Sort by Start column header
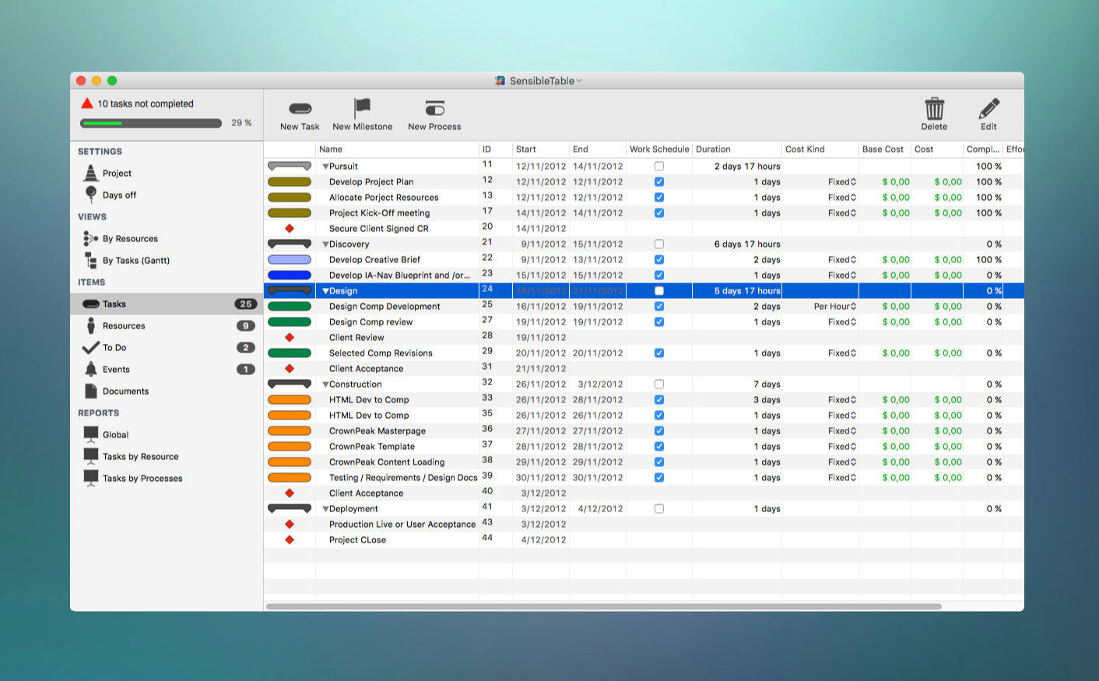Screen dimensions: 1099x681 [x=541, y=149]
